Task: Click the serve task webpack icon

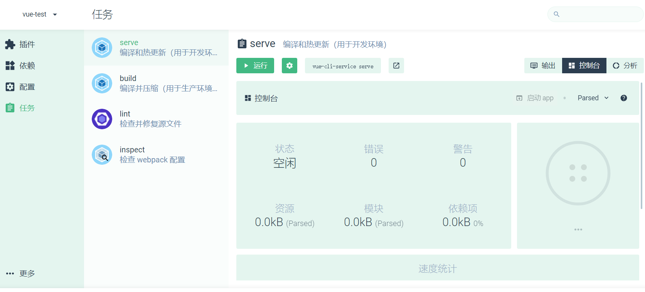Action: coord(102,48)
